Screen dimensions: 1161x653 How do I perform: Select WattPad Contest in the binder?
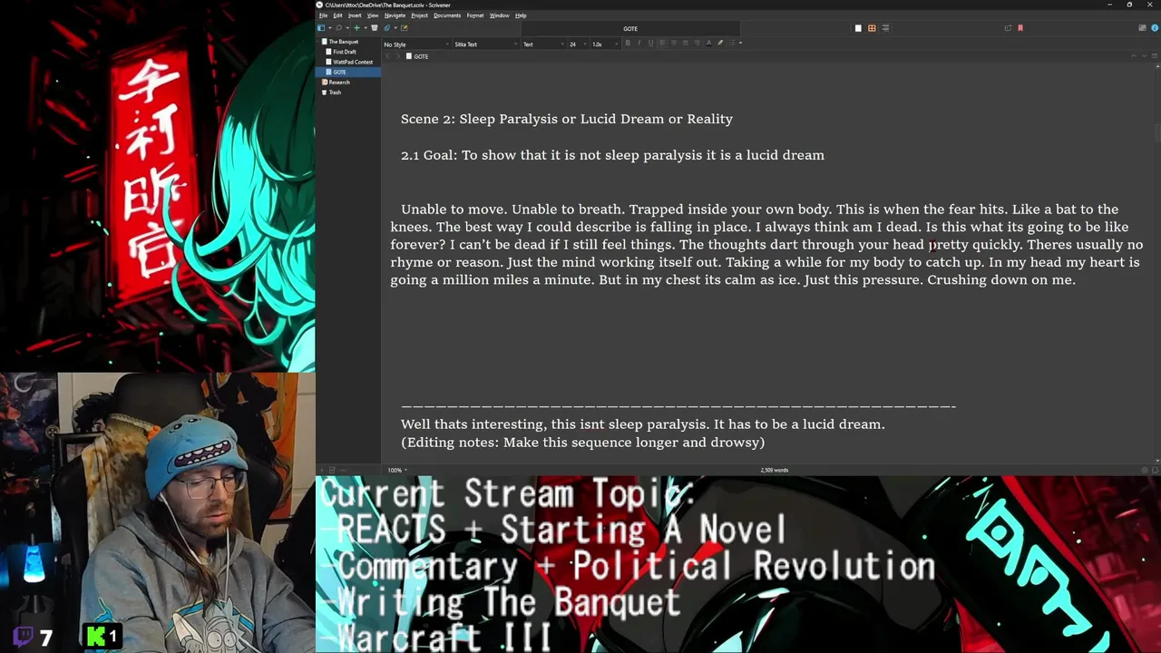coord(353,62)
